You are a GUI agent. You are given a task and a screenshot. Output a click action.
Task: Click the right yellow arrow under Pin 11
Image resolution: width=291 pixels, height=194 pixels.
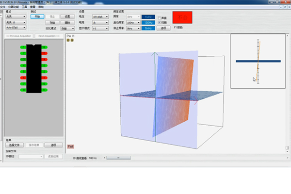coord(72,40)
